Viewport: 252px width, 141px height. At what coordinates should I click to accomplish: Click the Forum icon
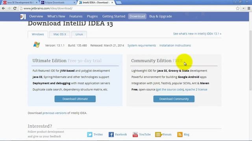click(158, 134)
